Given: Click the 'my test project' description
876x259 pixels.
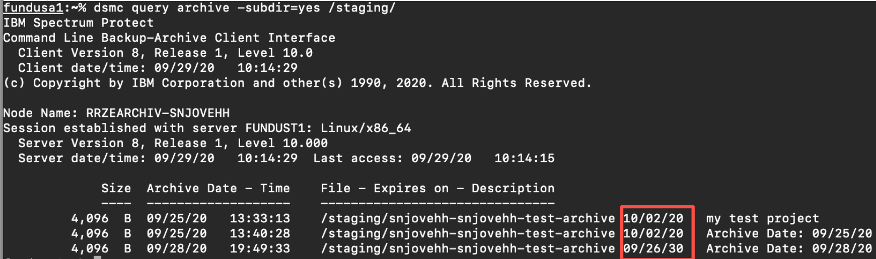Looking at the screenshot, I should 763,218.
